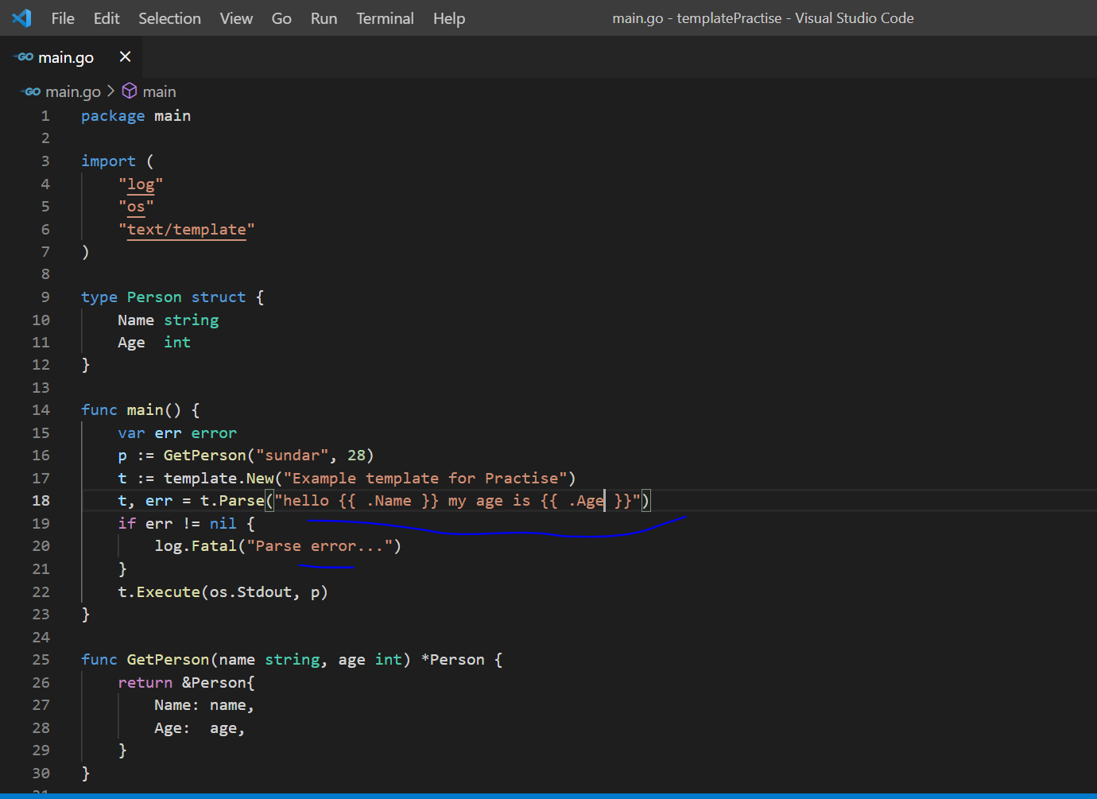
Task: Close the main.go tab
Action: point(125,56)
